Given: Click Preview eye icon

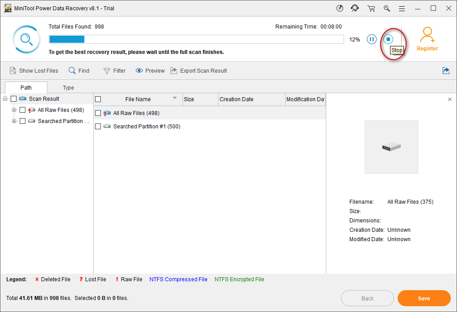Looking at the screenshot, I should (139, 70).
